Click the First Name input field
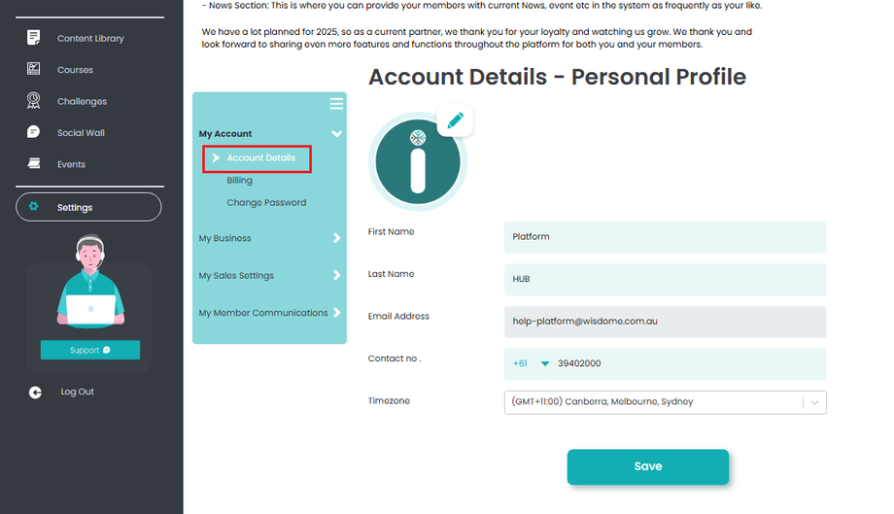The height and width of the screenshot is (514, 894). pyautogui.click(x=665, y=237)
